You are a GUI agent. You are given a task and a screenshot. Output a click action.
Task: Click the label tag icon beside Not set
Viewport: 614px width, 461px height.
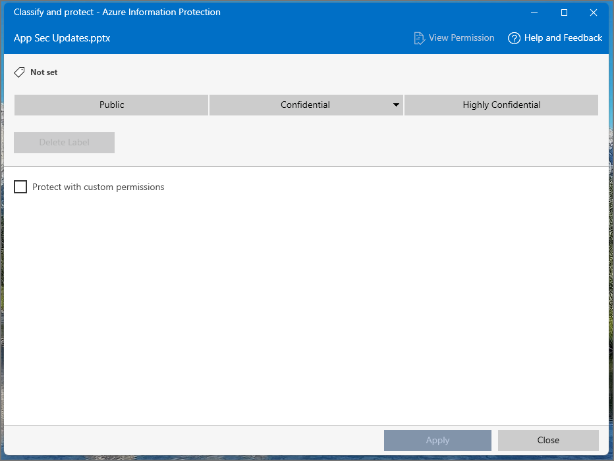(19, 72)
